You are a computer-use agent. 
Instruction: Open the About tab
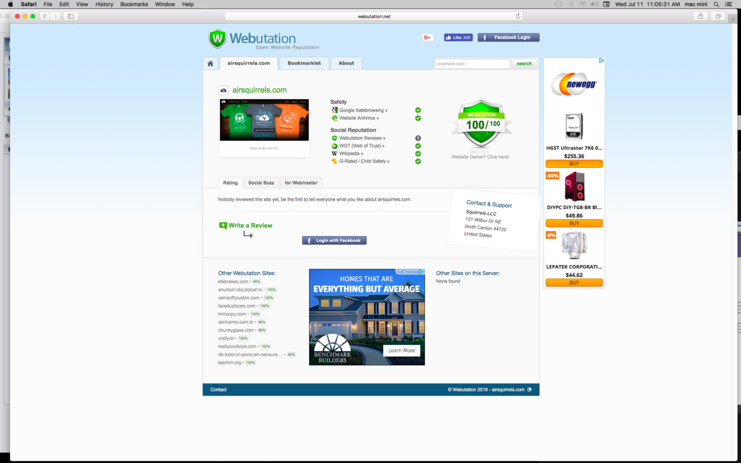tap(346, 64)
